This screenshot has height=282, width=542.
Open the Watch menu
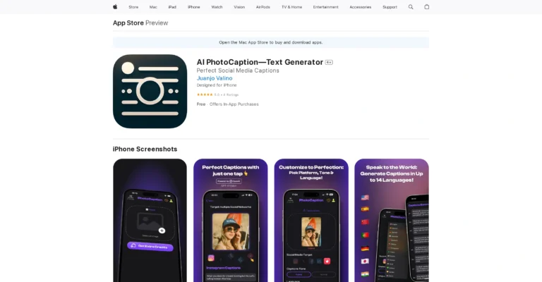pos(217,7)
